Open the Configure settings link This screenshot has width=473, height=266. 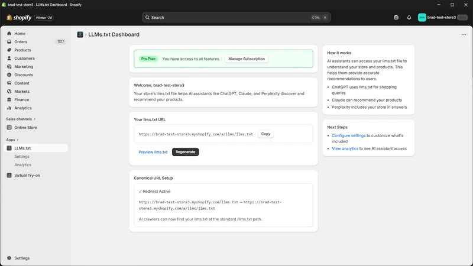coord(348,136)
